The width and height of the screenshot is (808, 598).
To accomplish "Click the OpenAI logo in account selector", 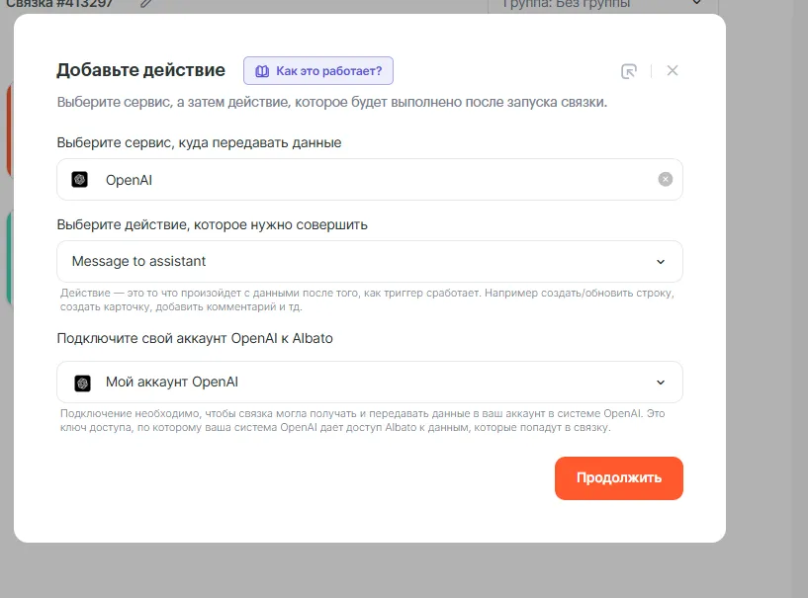I will pyautogui.click(x=83, y=383).
